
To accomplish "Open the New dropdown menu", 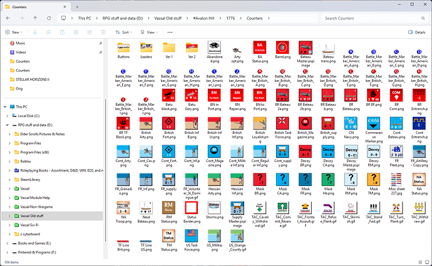I will coord(14,32).
